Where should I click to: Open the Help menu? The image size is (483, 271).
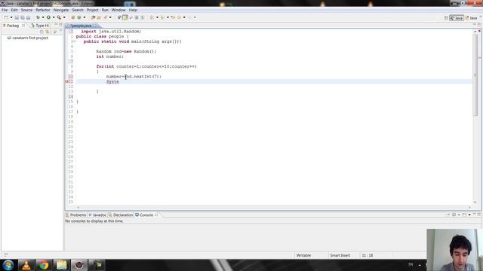[x=133, y=10]
